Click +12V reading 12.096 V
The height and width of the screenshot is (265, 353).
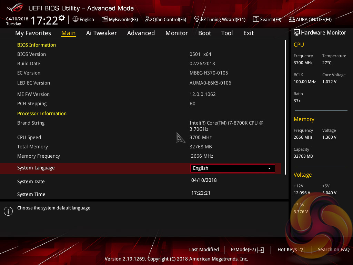tap(302, 193)
